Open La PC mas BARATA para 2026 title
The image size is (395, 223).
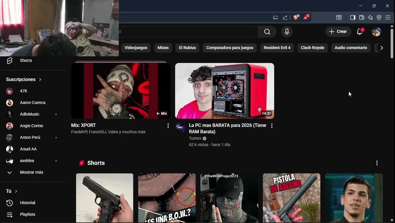pyautogui.click(x=227, y=129)
